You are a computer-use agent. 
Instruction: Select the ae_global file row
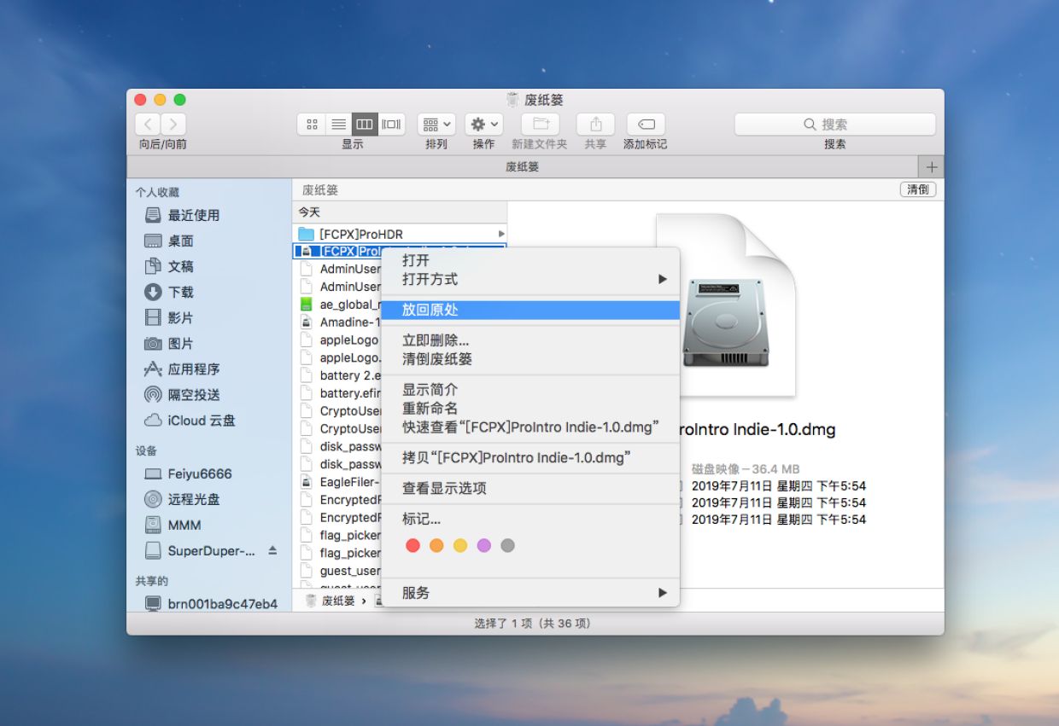[x=338, y=305]
